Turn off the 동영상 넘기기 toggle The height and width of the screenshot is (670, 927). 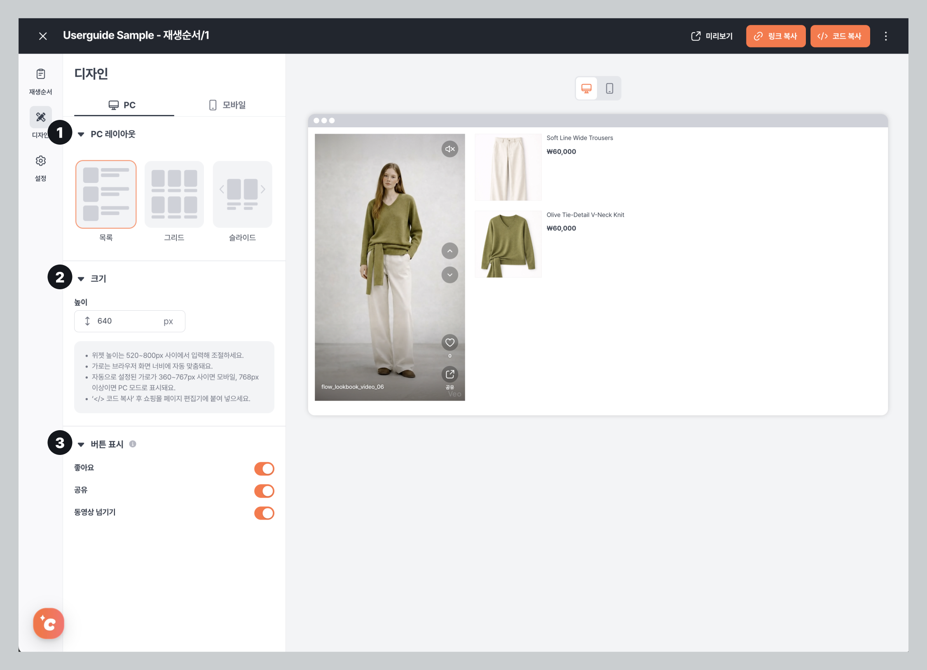[x=264, y=513]
